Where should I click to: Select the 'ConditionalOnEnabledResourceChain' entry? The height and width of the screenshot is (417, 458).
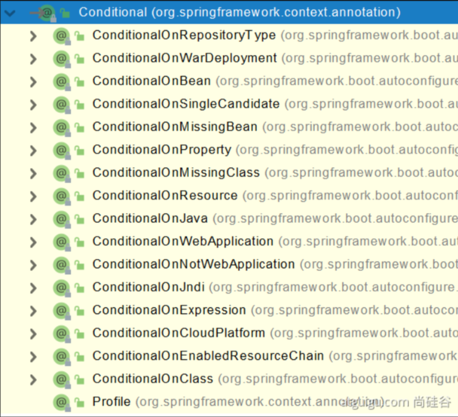[x=209, y=356]
